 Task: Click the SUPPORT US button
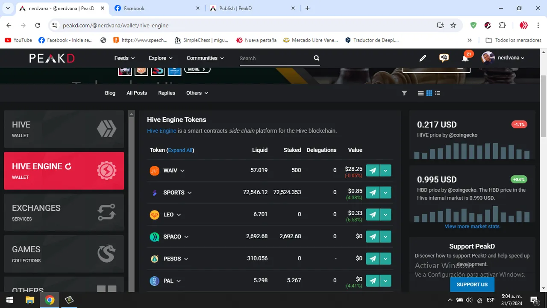pyautogui.click(x=472, y=284)
